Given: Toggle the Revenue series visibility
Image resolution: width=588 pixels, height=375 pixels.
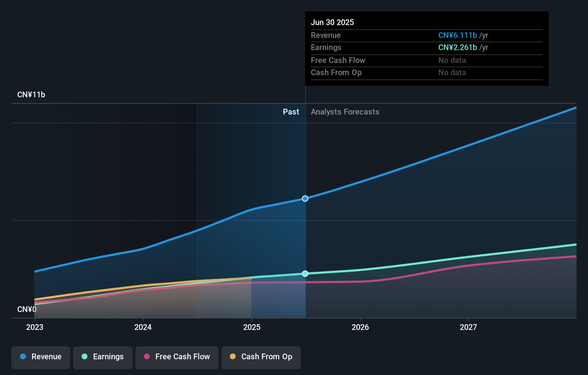Looking at the screenshot, I should click(40, 357).
